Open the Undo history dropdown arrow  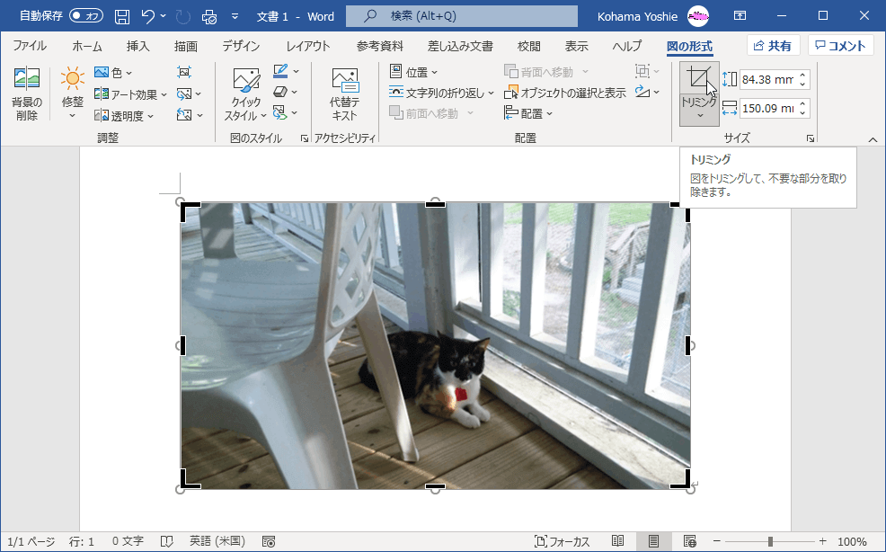164,16
